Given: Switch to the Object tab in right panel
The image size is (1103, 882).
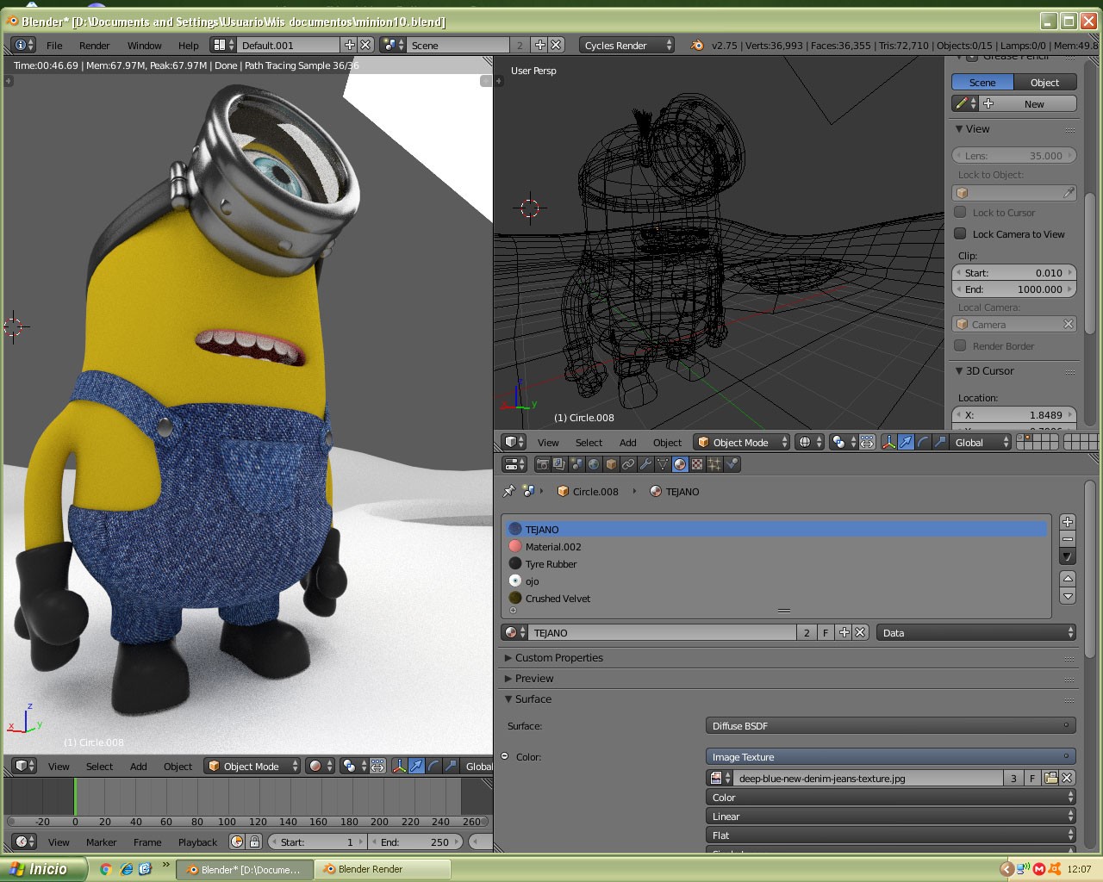Looking at the screenshot, I should click(1044, 82).
